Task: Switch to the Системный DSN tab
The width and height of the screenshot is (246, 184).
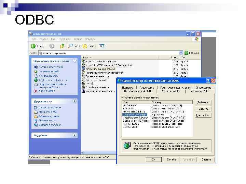Action: click(x=171, y=91)
